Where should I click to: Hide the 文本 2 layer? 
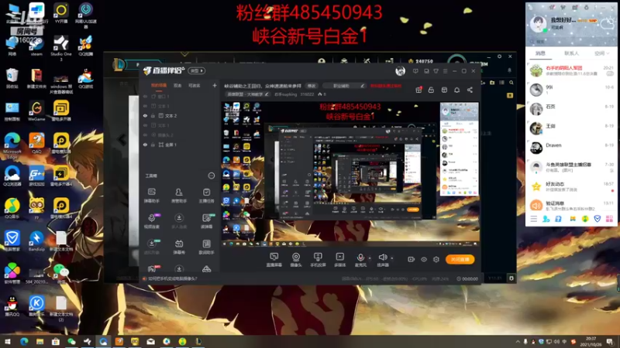[145, 115]
